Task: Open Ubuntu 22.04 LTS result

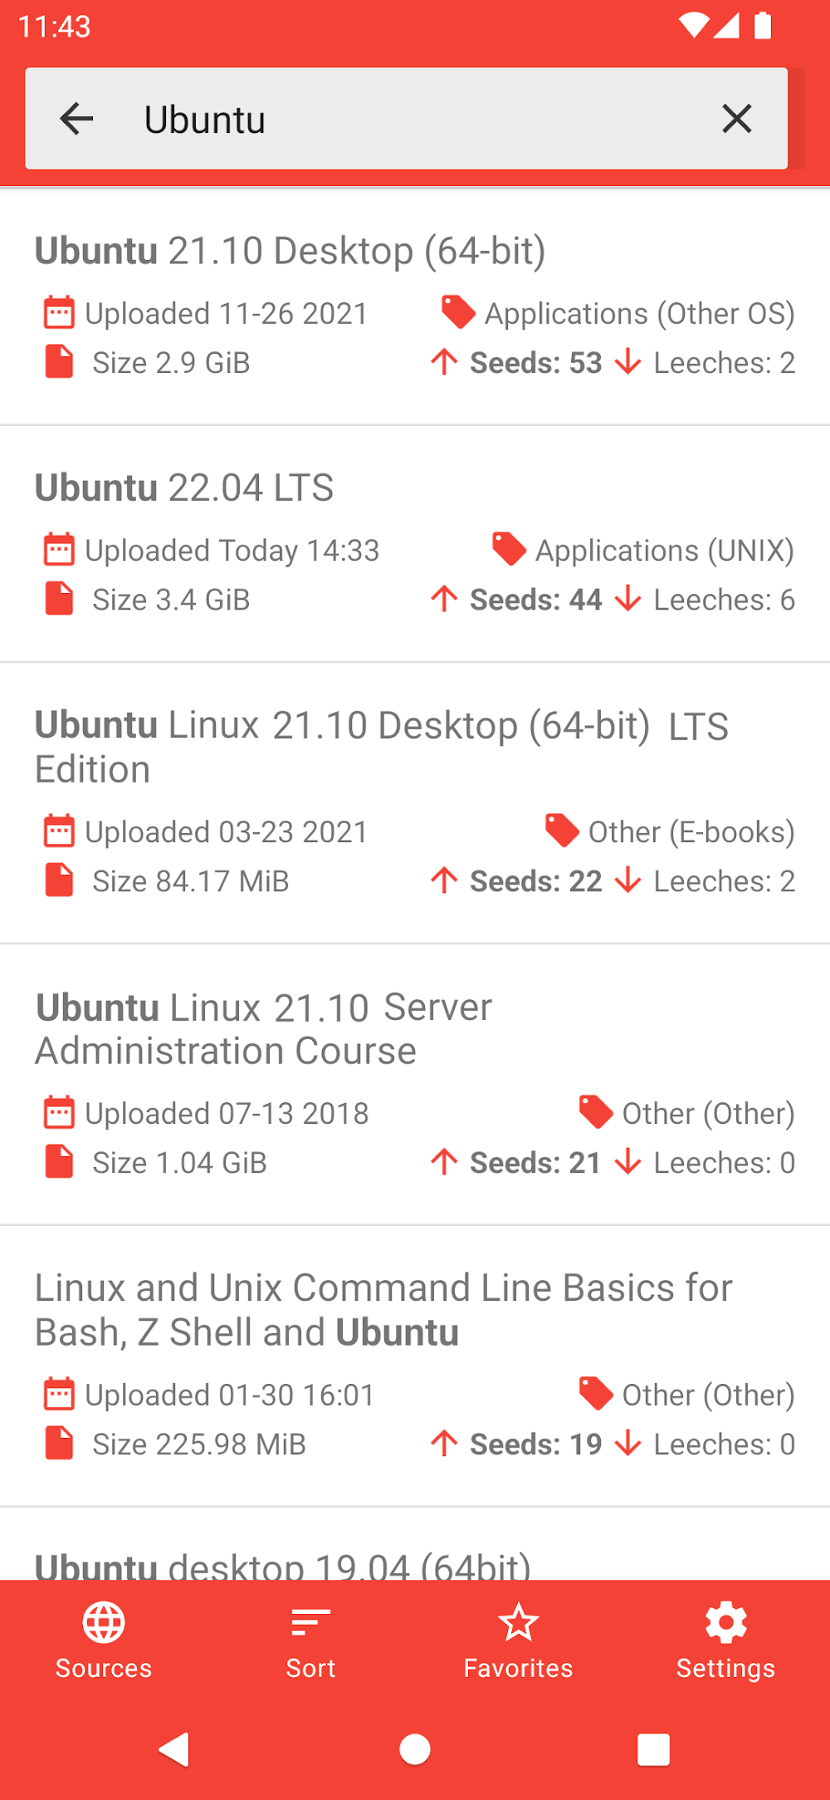Action: (184, 488)
